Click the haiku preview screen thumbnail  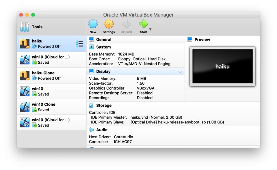[222, 66]
